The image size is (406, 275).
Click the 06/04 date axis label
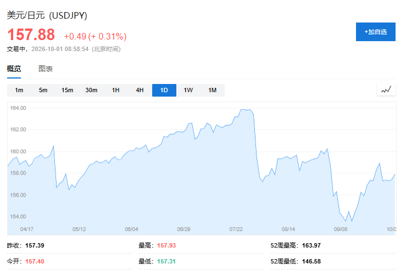[131, 229]
